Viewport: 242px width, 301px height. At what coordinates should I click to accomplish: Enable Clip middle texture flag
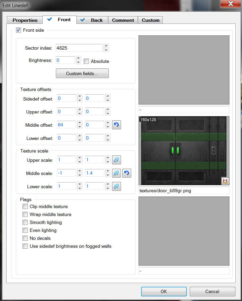pyautogui.click(x=25, y=206)
